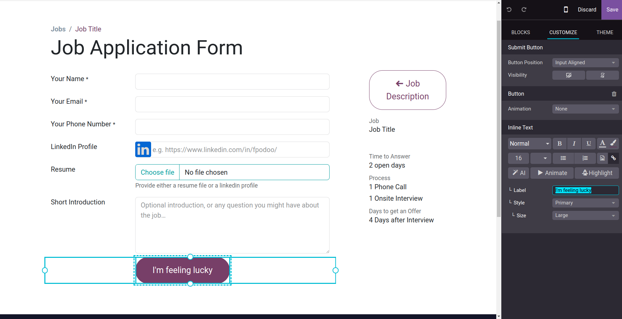The width and height of the screenshot is (622, 319).
Task: Insert unordered bullet list
Action: (563, 158)
